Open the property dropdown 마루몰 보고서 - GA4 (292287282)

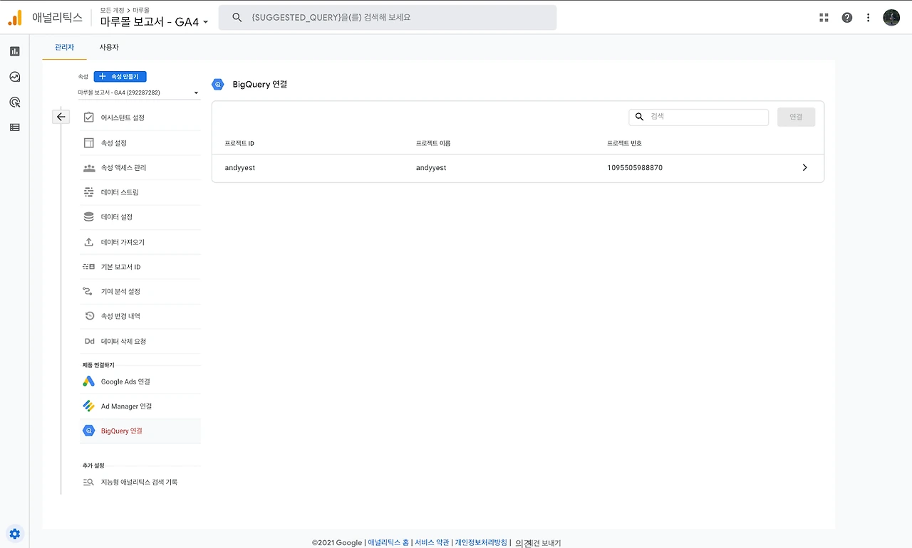(138, 93)
